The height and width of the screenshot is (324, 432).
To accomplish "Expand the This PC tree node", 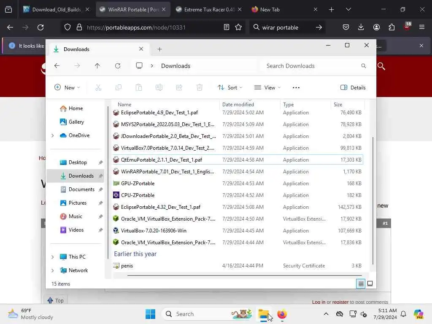I will pyautogui.click(x=52, y=257).
